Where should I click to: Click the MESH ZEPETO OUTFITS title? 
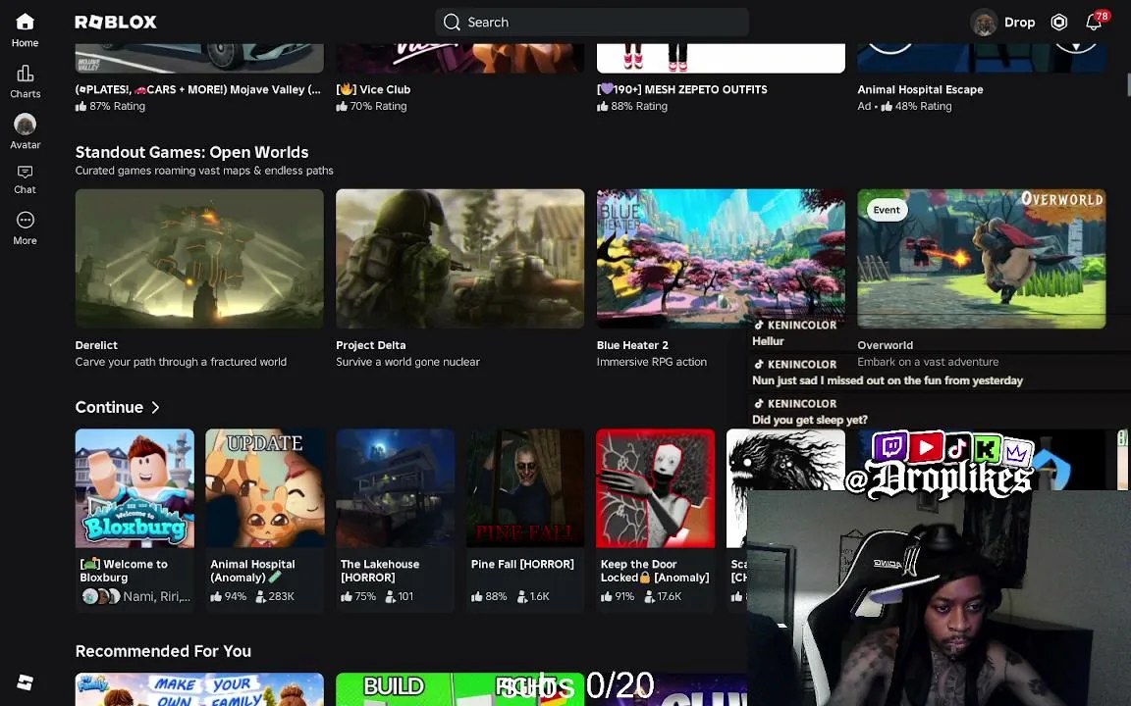pos(681,89)
